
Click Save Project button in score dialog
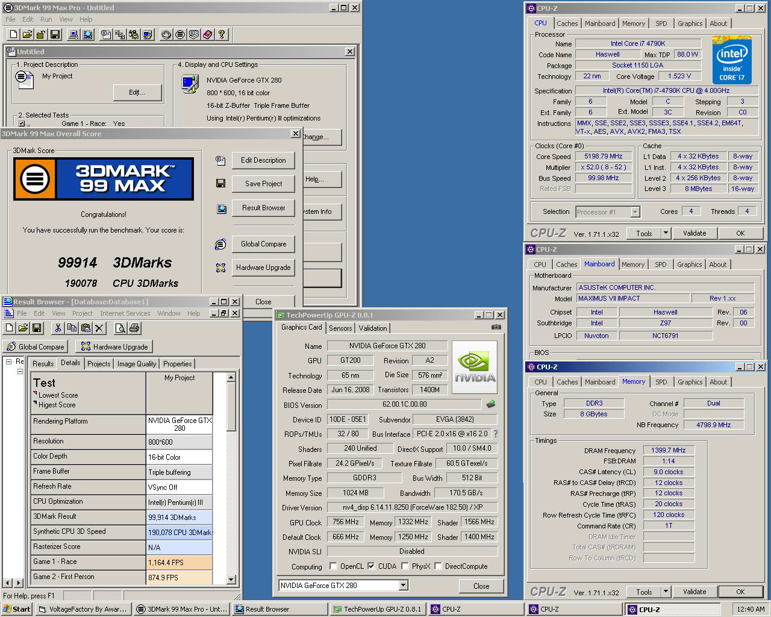coord(263,184)
